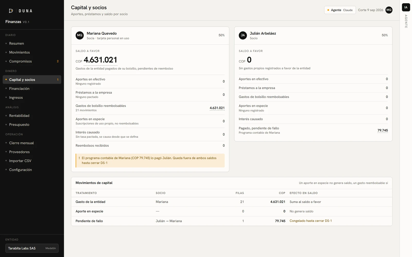
Task: Go to Cierre mensual
Action: pyautogui.click(x=32, y=143)
